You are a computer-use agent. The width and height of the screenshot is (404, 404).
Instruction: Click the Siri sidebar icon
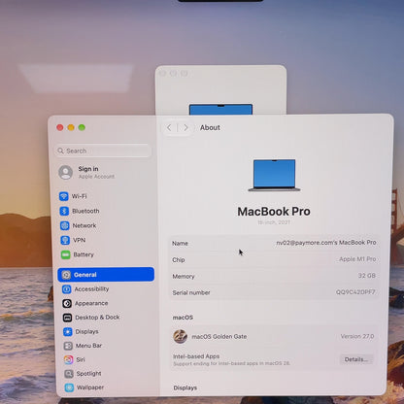coord(68,359)
